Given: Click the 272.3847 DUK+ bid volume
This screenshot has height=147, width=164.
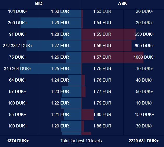Looking at the screenshot, I should coord(18,46).
